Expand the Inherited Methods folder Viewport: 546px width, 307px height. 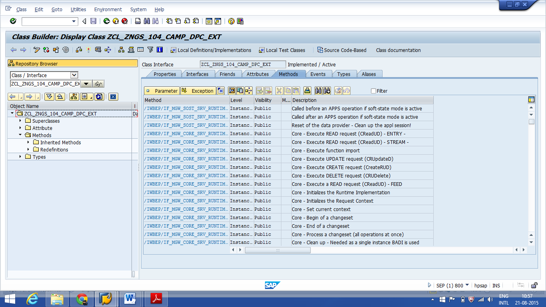[x=28, y=142]
